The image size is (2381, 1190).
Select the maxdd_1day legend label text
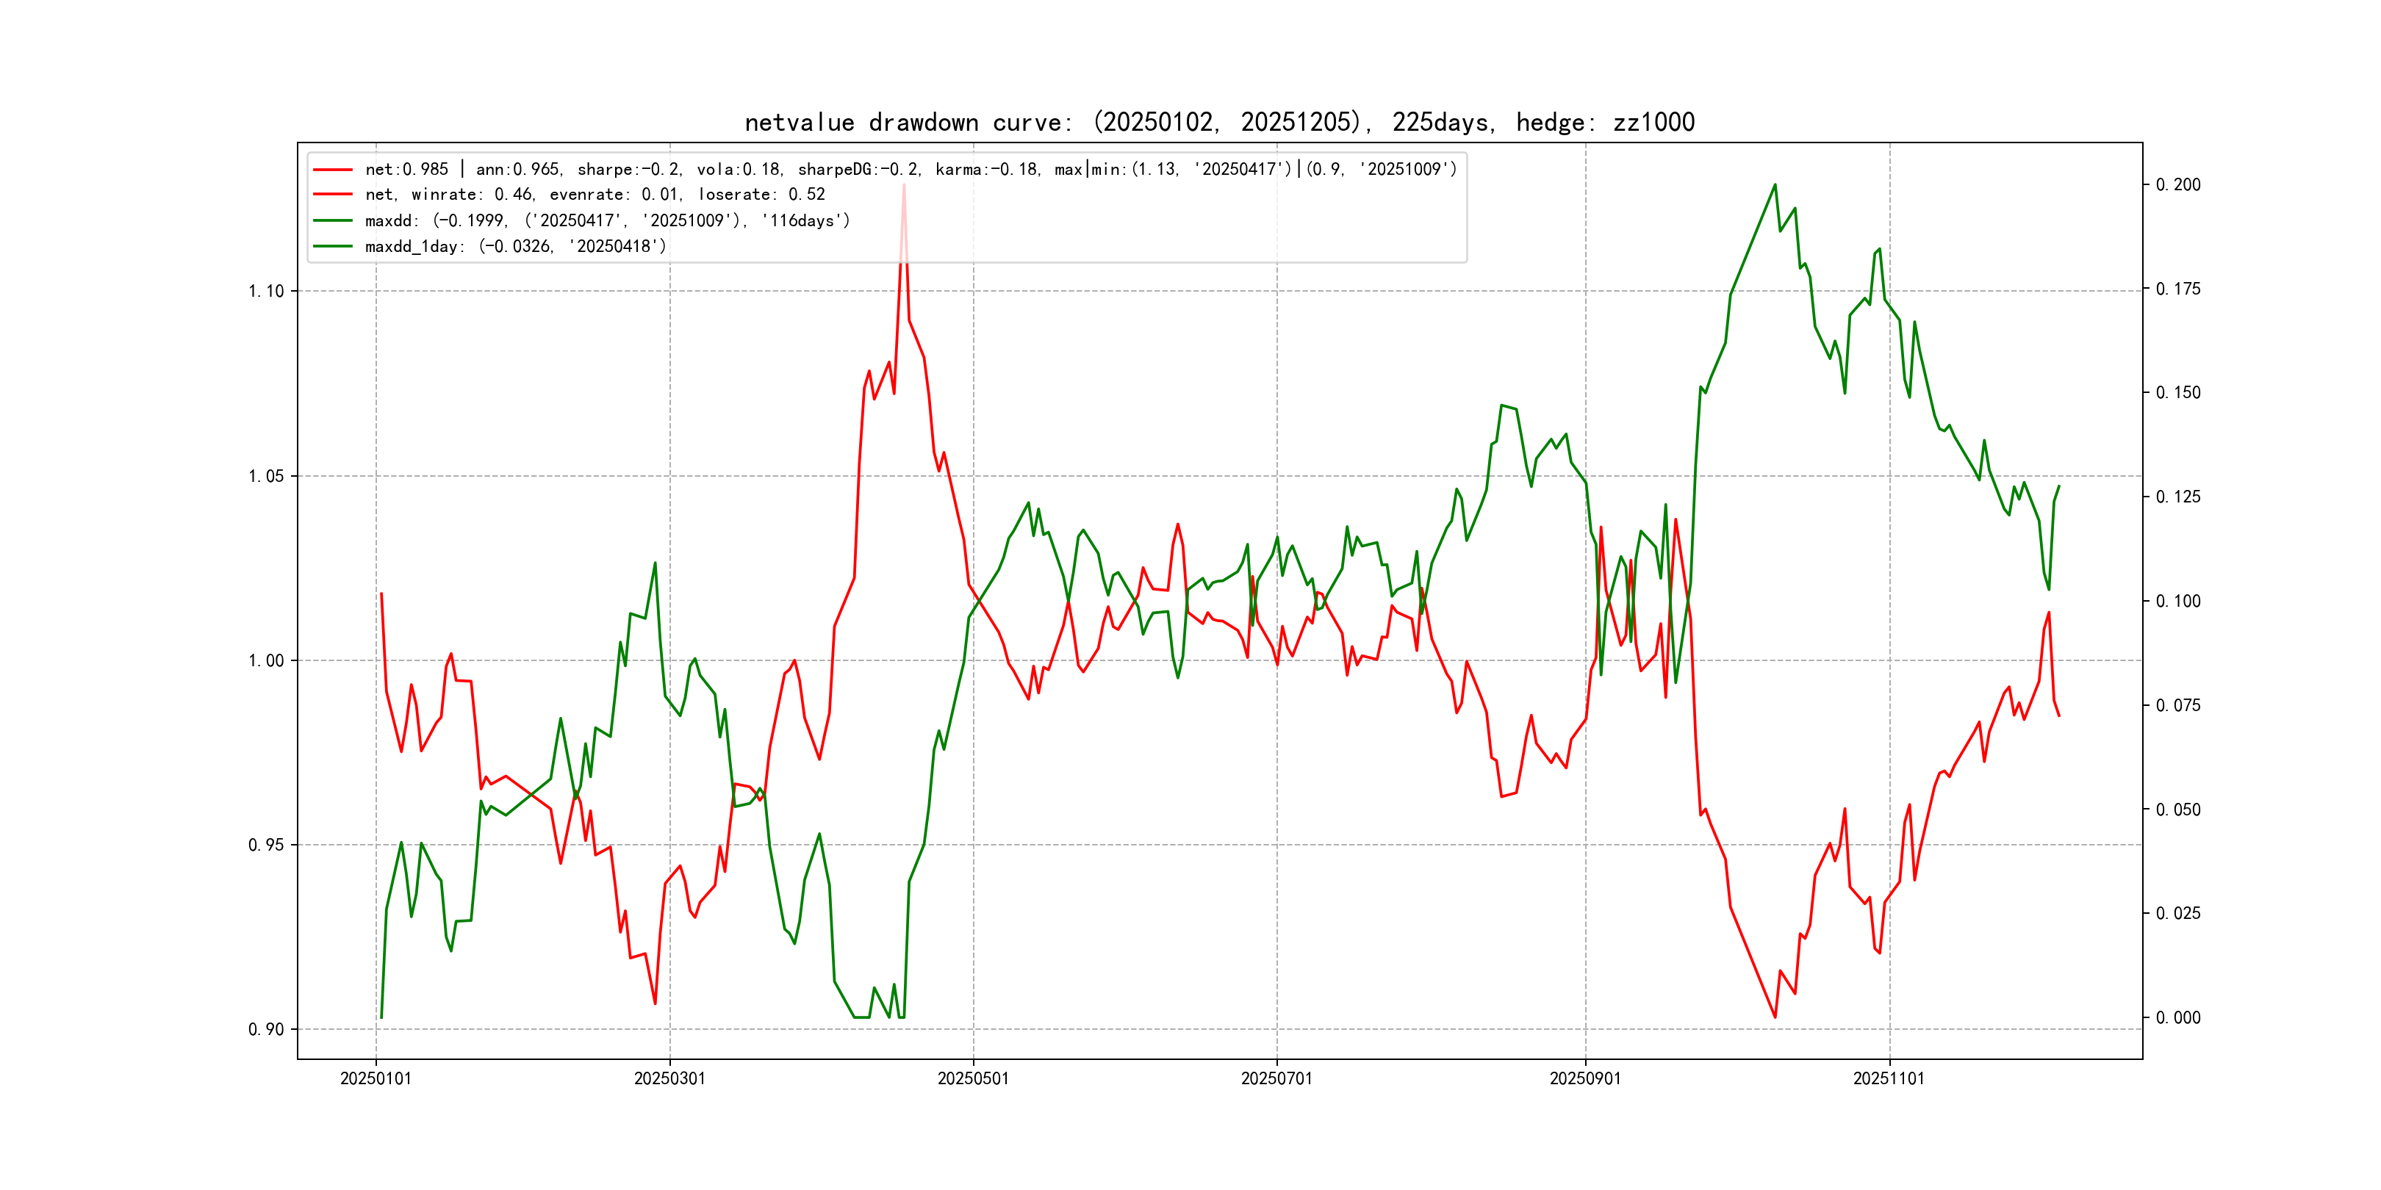click(x=515, y=247)
